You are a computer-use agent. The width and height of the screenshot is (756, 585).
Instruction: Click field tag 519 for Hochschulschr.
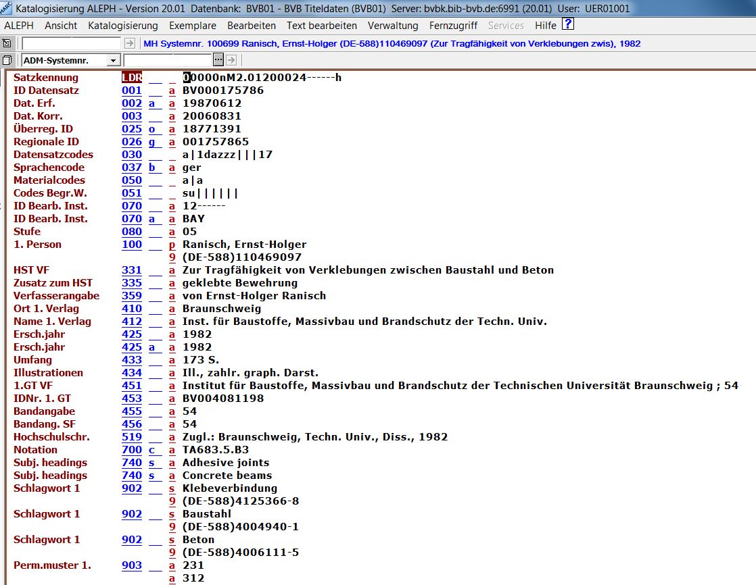(x=132, y=437)
